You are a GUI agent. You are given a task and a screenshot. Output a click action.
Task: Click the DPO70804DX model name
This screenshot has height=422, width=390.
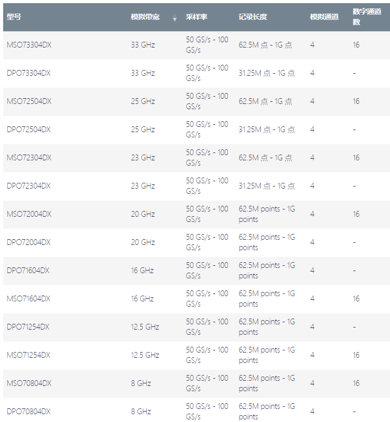(x=28, y=412)
